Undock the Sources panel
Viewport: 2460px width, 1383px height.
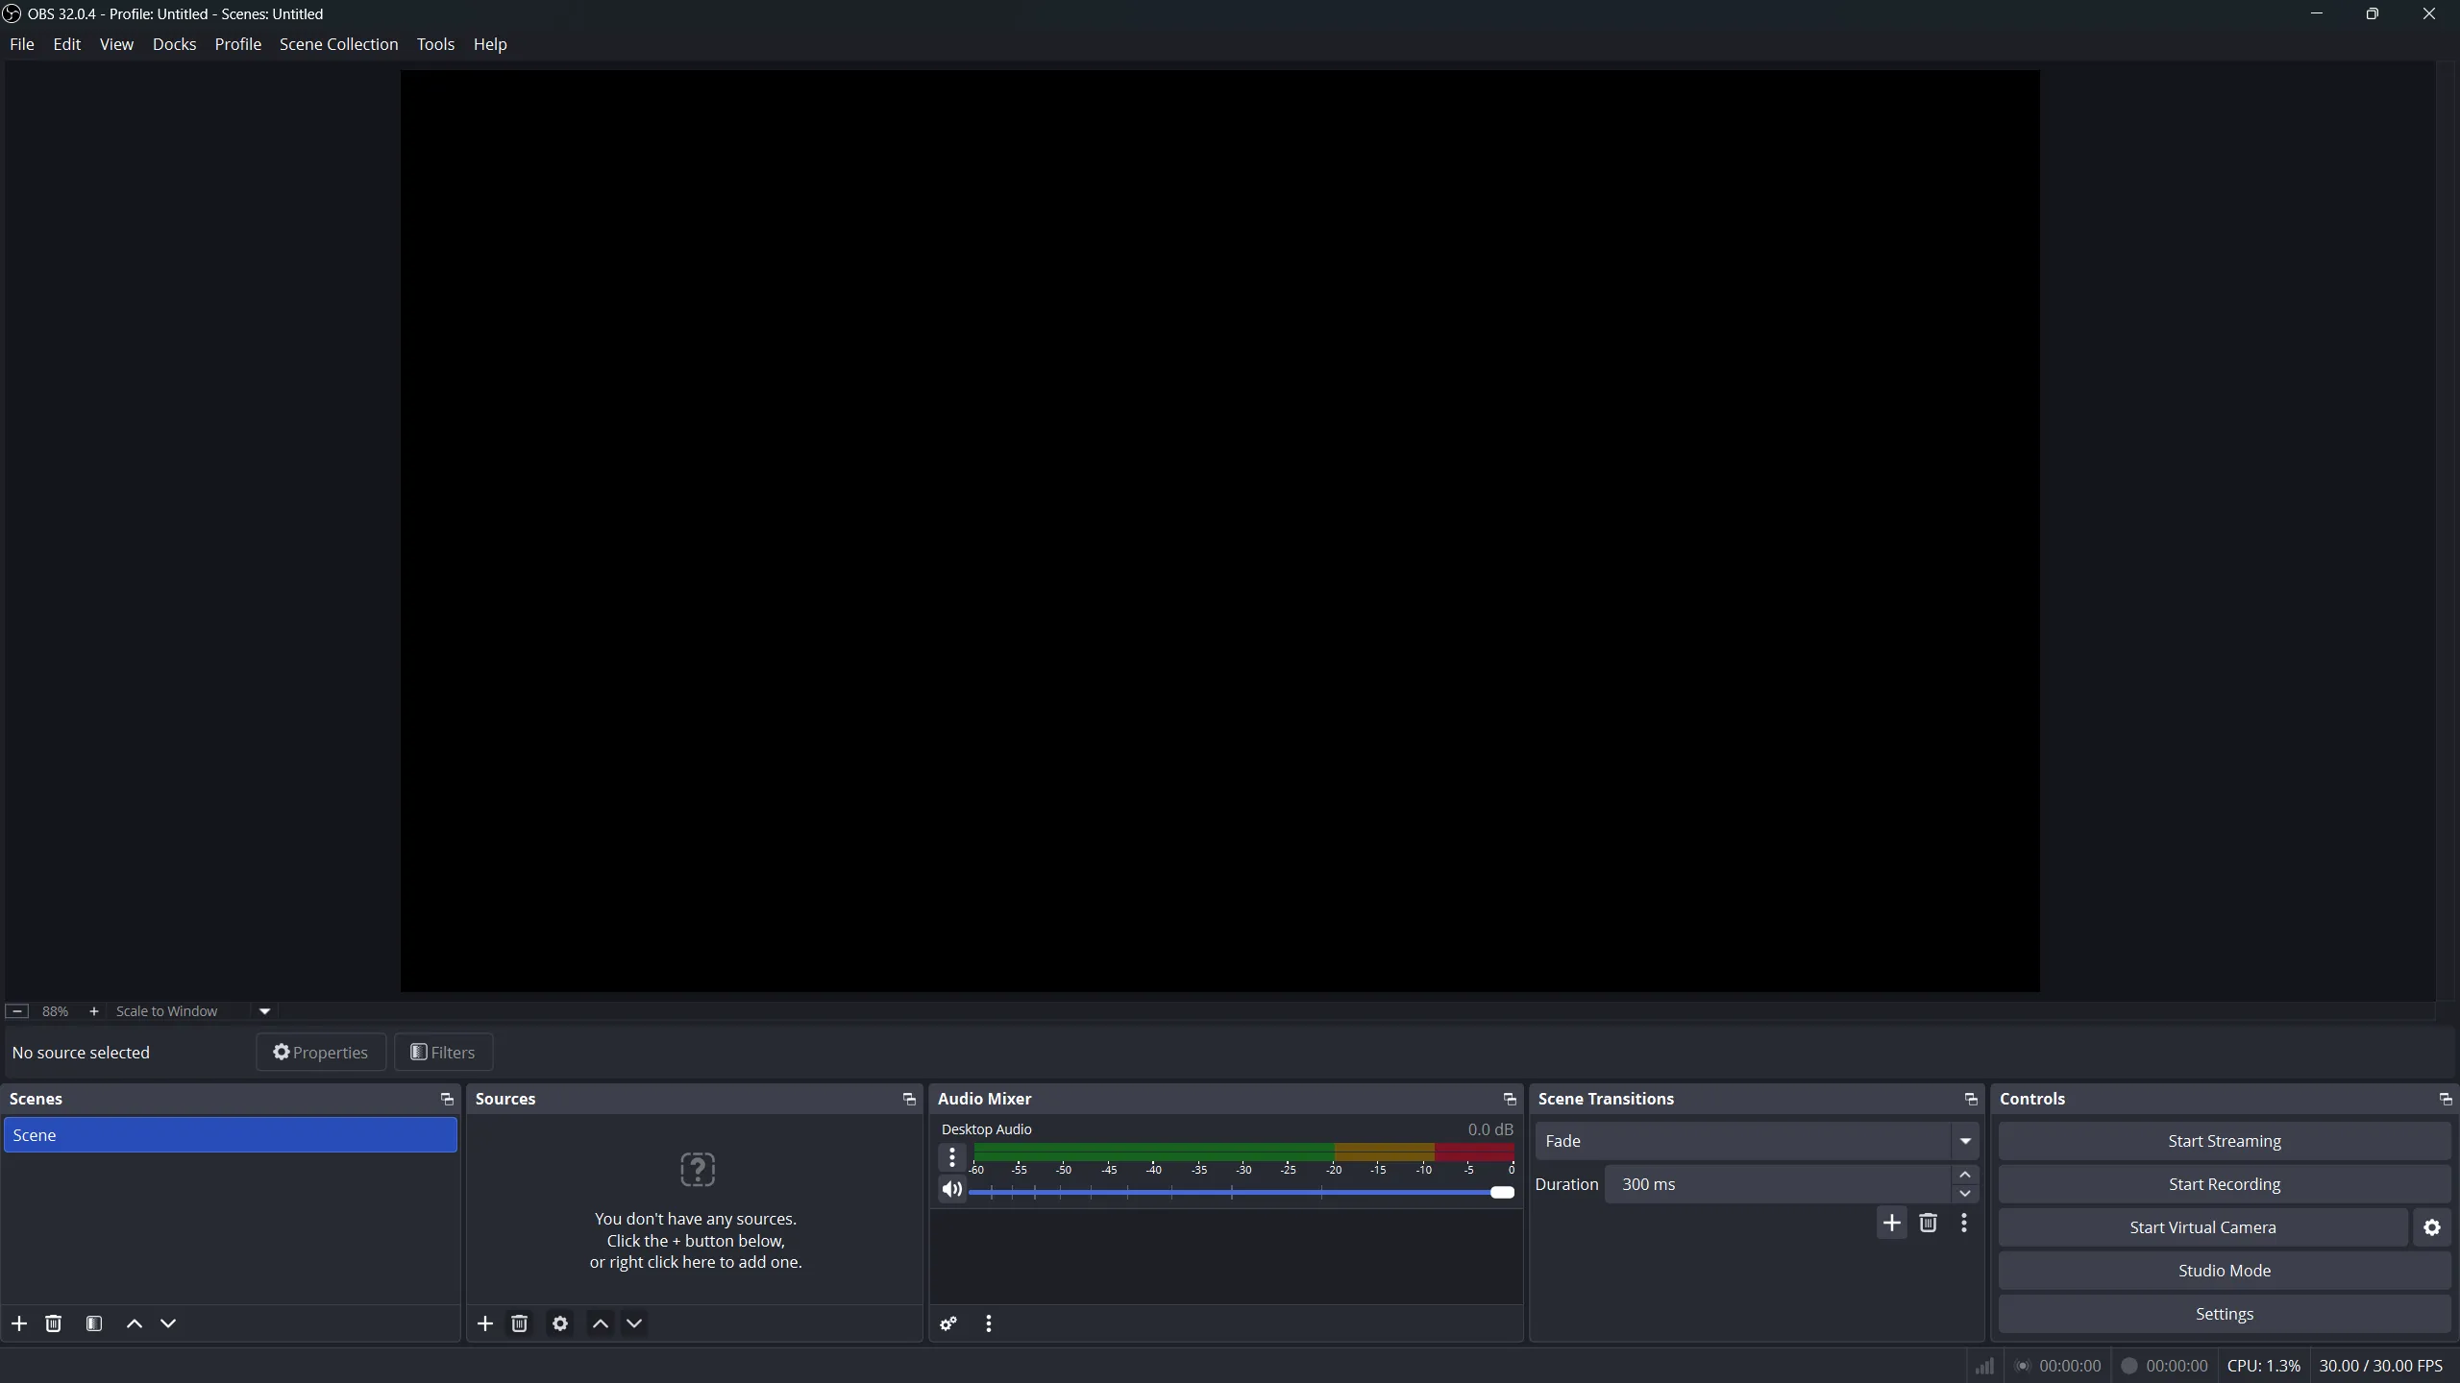[x=909, y=1099]
